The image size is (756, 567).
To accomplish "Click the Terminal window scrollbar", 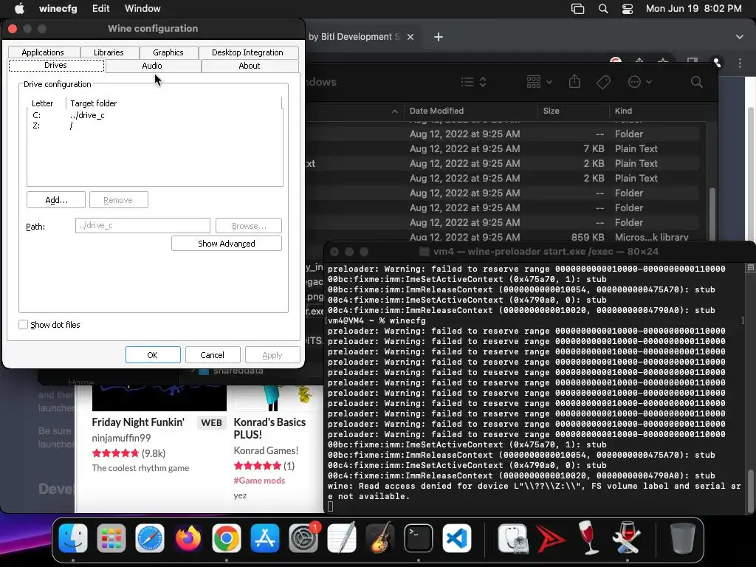I will 750,491.
